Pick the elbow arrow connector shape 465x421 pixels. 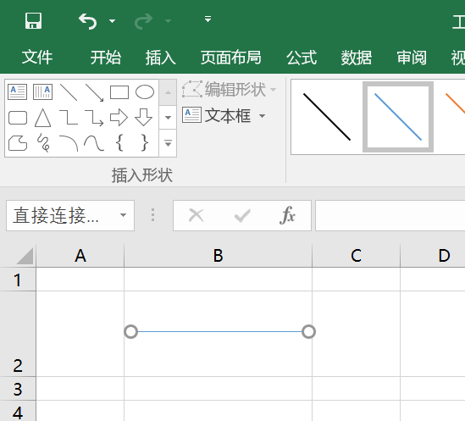click(x=94, y=118)
